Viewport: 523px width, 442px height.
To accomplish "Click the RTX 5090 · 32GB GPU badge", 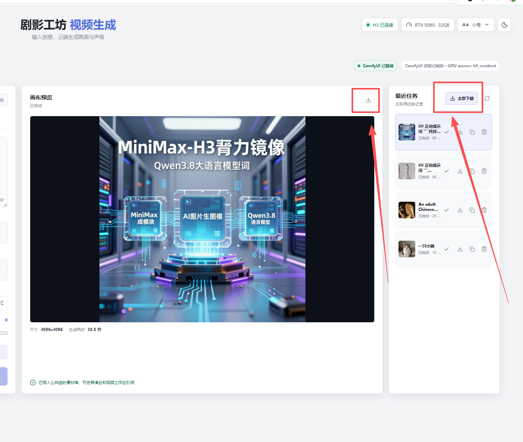I will [428, 25].
